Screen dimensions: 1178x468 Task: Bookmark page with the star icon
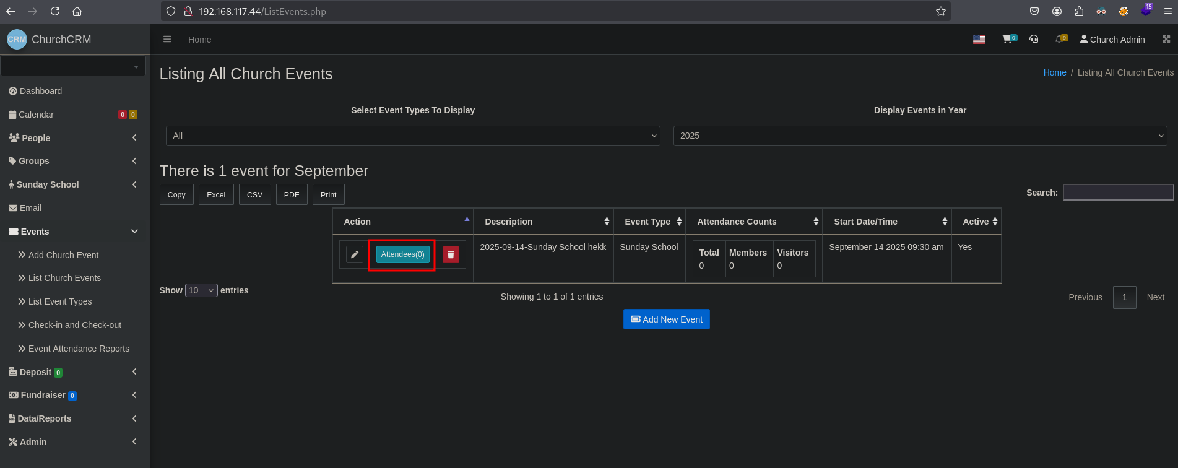click(x=941, y=11)
